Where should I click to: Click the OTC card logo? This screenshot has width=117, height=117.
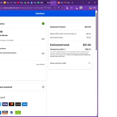(5, 112)
